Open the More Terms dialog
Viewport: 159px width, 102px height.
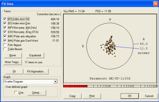click(x=13, y=62)
